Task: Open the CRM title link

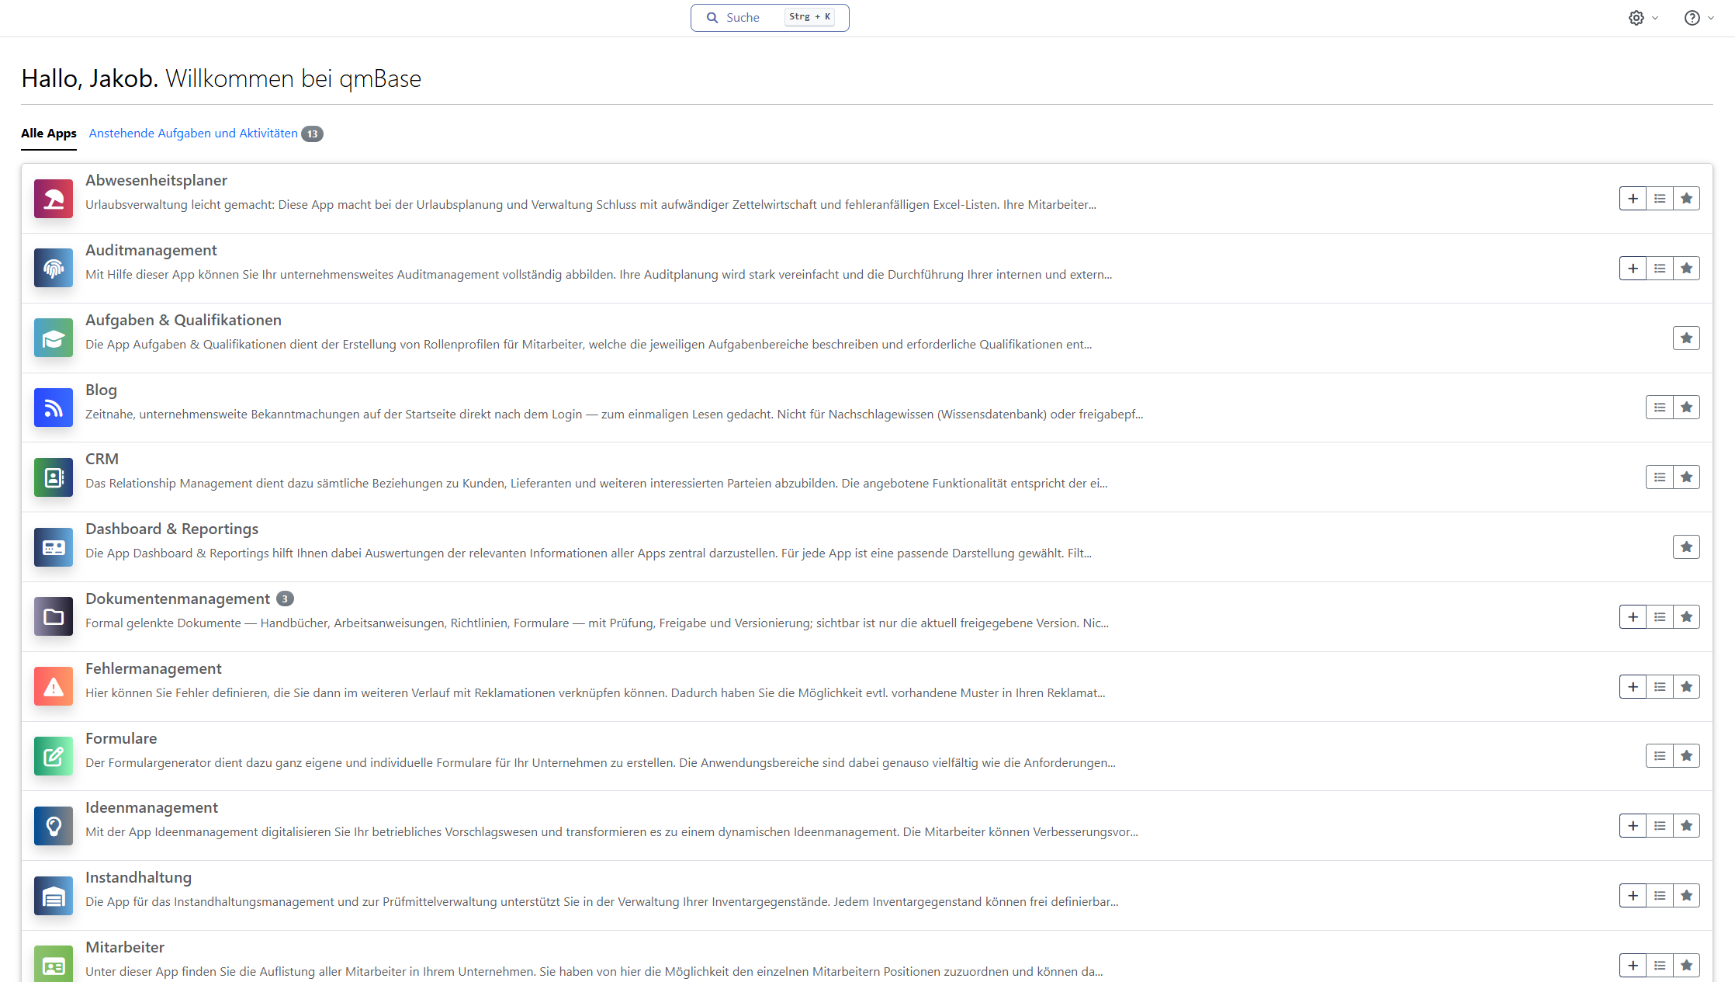Action: click(102, 459)
